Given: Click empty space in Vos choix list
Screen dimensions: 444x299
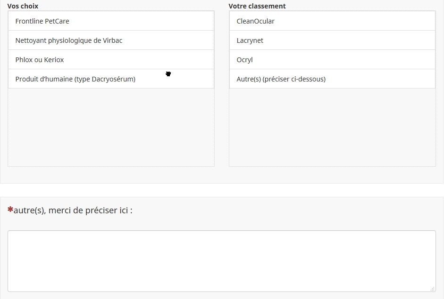Looking at the screenshot, I should coord(111,127).
